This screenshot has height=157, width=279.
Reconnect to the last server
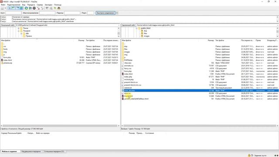pos(42,8)
